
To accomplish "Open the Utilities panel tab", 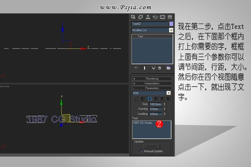I will (170, 17).
